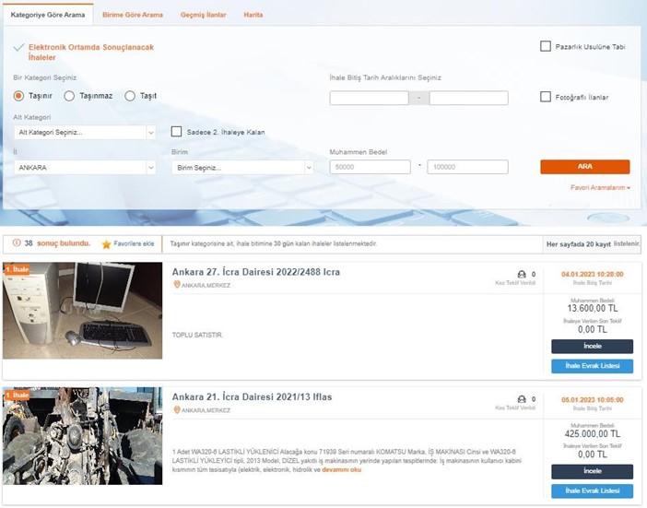
Task: Click the star icon beside Favorilere ekle
Action: [x=107, y=244]
